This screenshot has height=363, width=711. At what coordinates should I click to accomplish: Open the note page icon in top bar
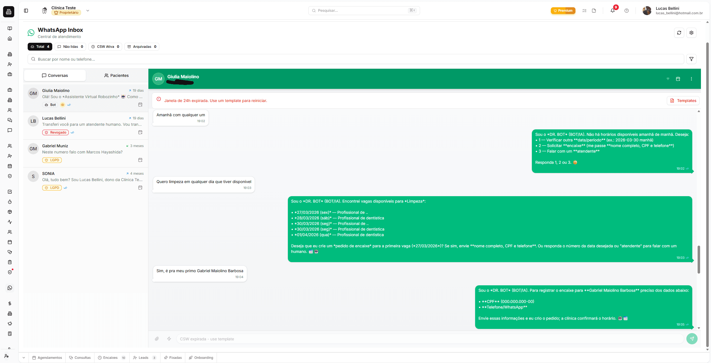point(594,11)
